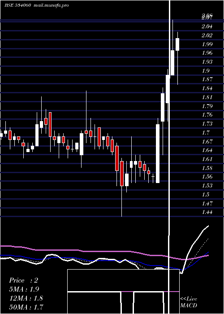Click the 1.84 price axis label

click(207, 88)
